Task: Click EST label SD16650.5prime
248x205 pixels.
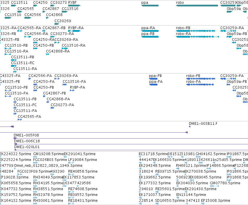Action: (x=170, y=201)
